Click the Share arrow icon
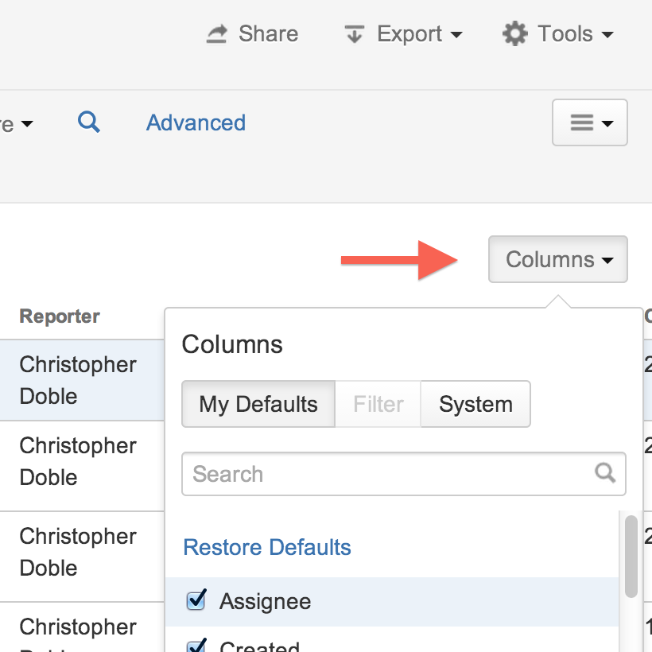Image resolution: width=652 pixels, height=652 pixels. coord(216,33)
